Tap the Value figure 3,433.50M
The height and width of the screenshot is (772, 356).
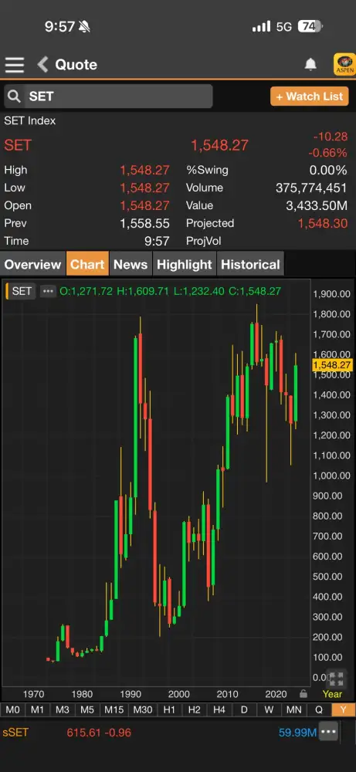pos(317,205)
